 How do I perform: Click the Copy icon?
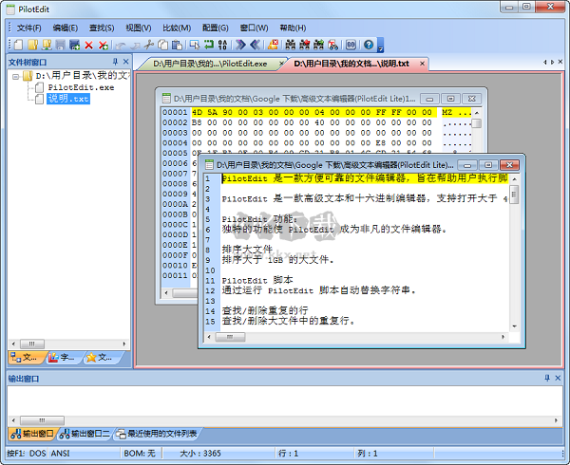click(x=162, y=45)
